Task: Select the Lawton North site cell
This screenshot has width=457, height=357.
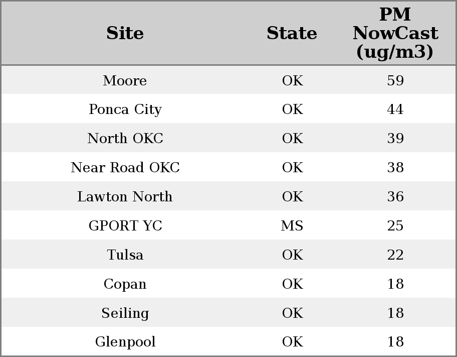Action: 125,197
